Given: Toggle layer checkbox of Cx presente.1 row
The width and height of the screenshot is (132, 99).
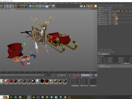Looking at the screenshot, I should [x=109, y=17].
